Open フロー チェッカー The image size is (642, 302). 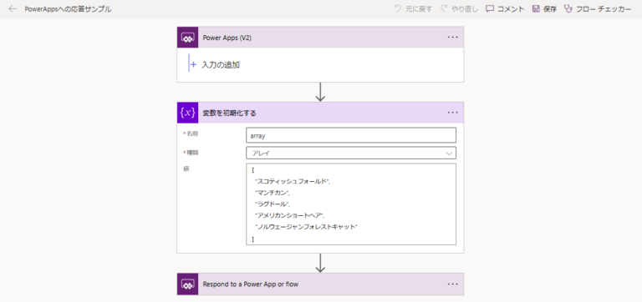604,9
